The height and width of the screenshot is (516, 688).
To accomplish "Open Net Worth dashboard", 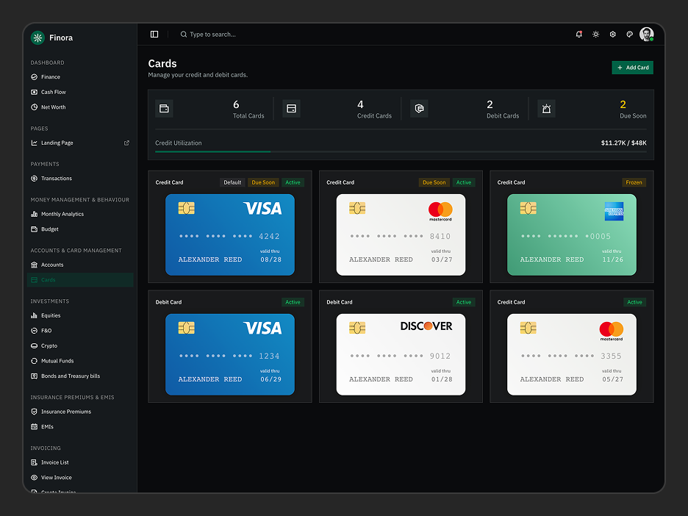I will (x=80, y=107).
